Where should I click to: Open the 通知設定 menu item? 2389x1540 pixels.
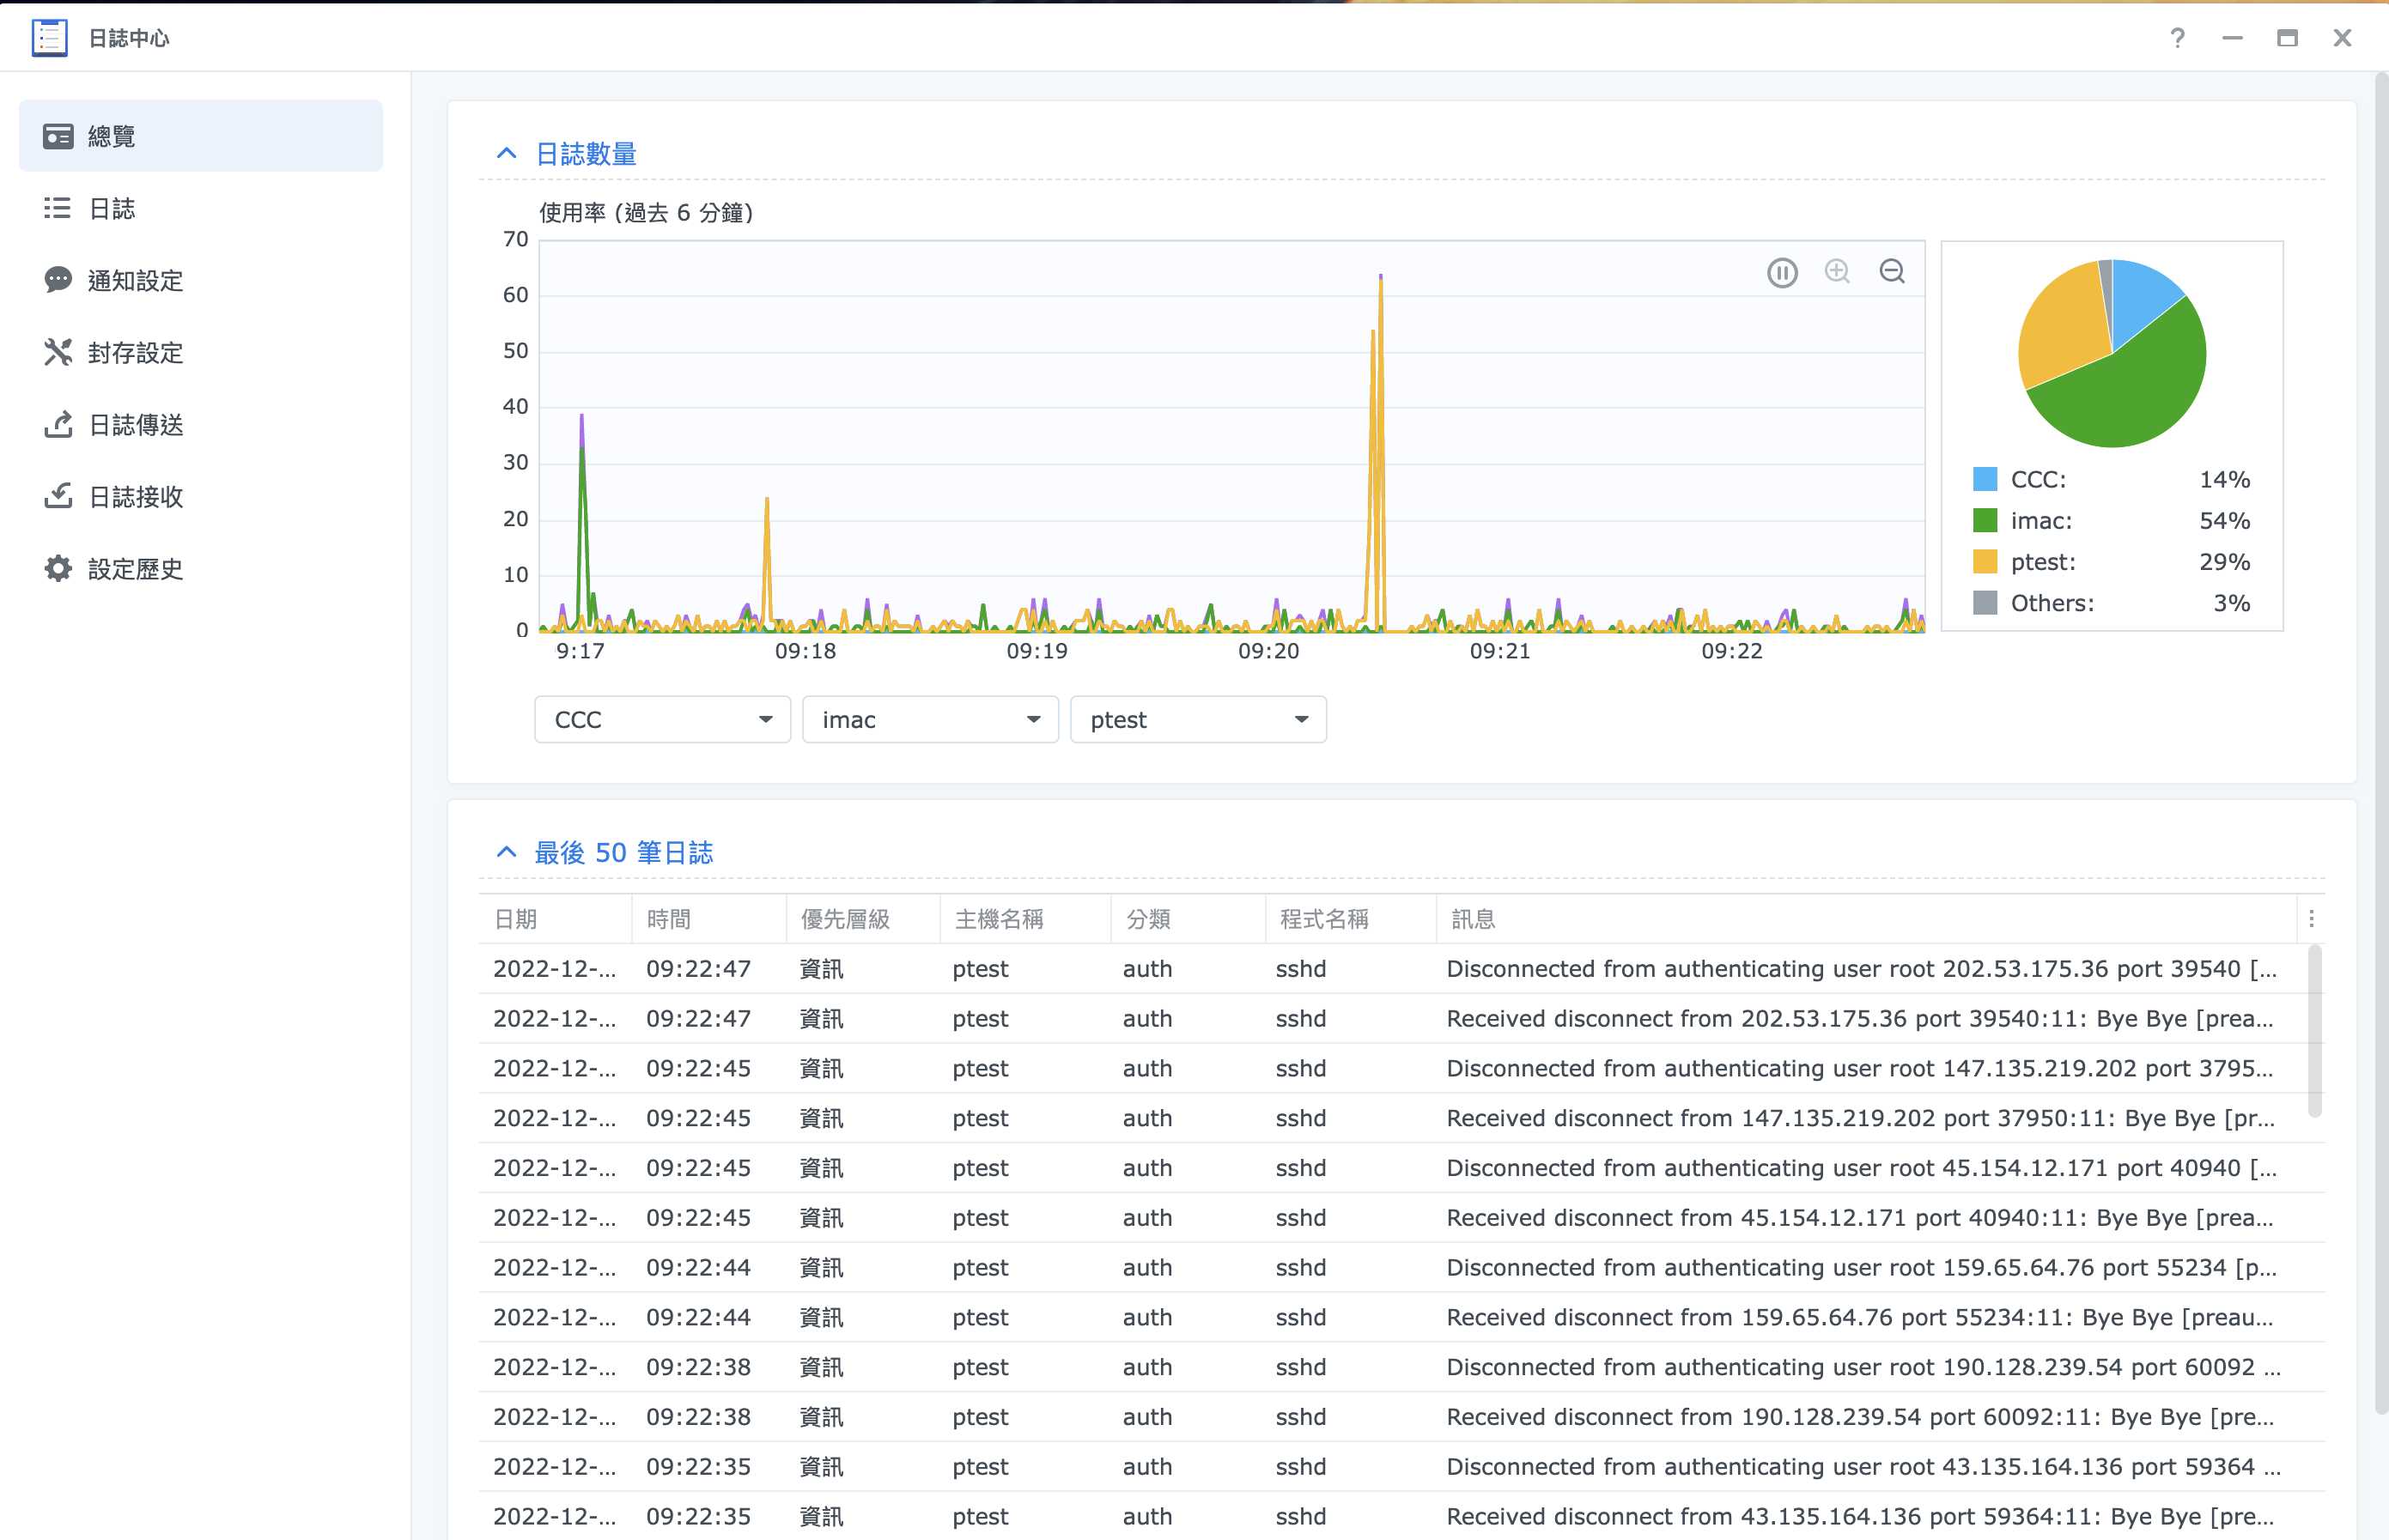point(201,280)
